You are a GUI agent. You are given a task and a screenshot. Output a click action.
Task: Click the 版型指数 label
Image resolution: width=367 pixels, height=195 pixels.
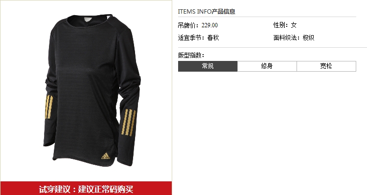191,55
